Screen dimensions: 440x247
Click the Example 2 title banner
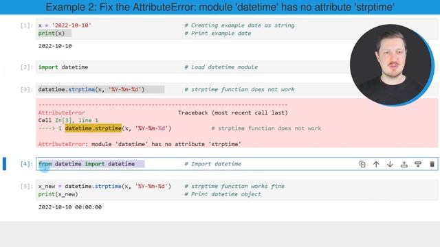pyautogui.click(x=220, y=7)
